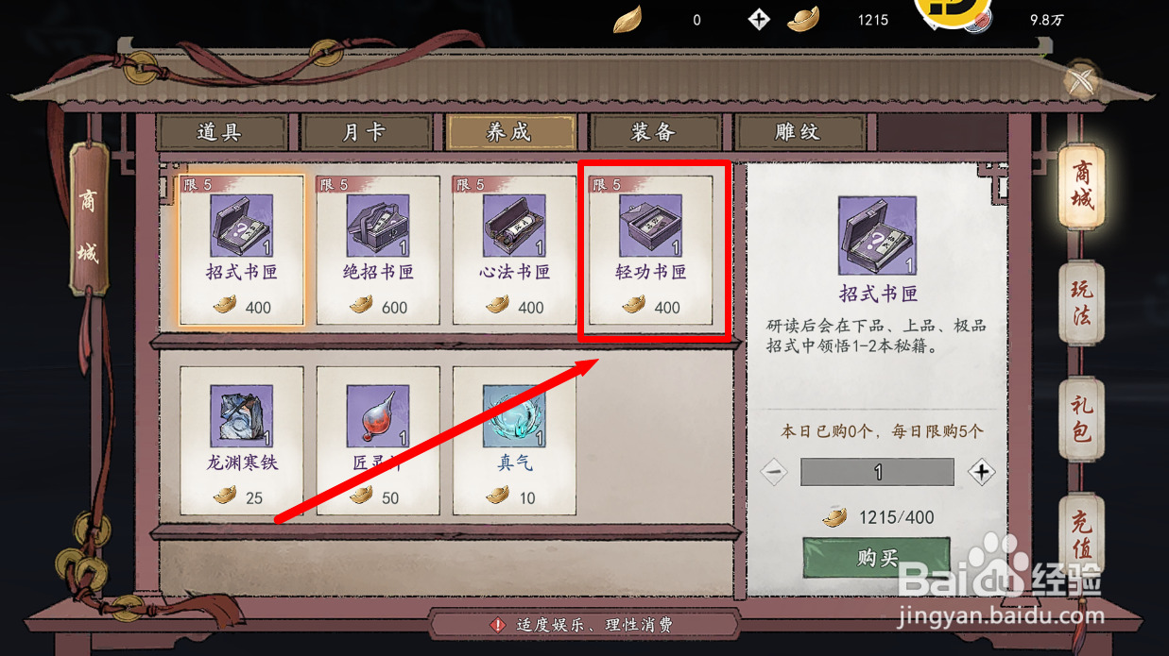Switch to the 道具 tab
This screenshot has height=656, width=1169.
(x=221, y=132)
